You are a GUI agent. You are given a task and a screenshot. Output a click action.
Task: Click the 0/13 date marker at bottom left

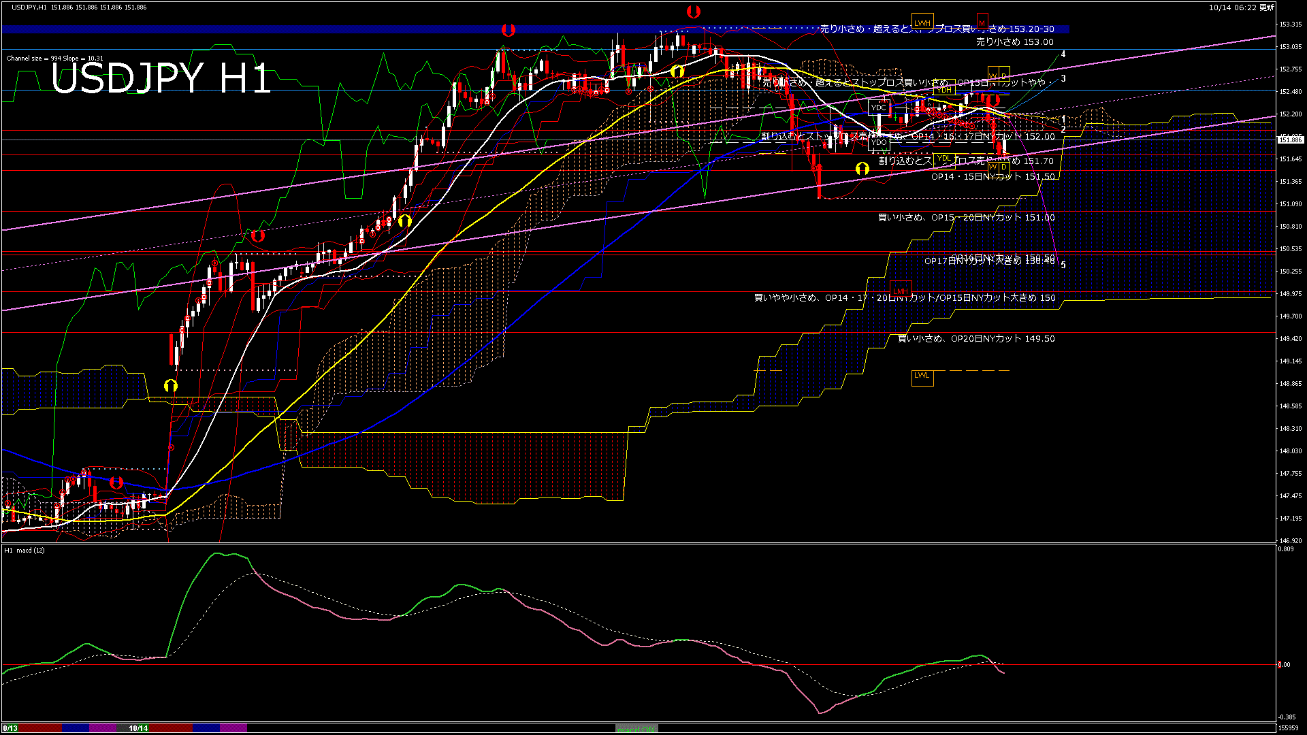(10, 728)
